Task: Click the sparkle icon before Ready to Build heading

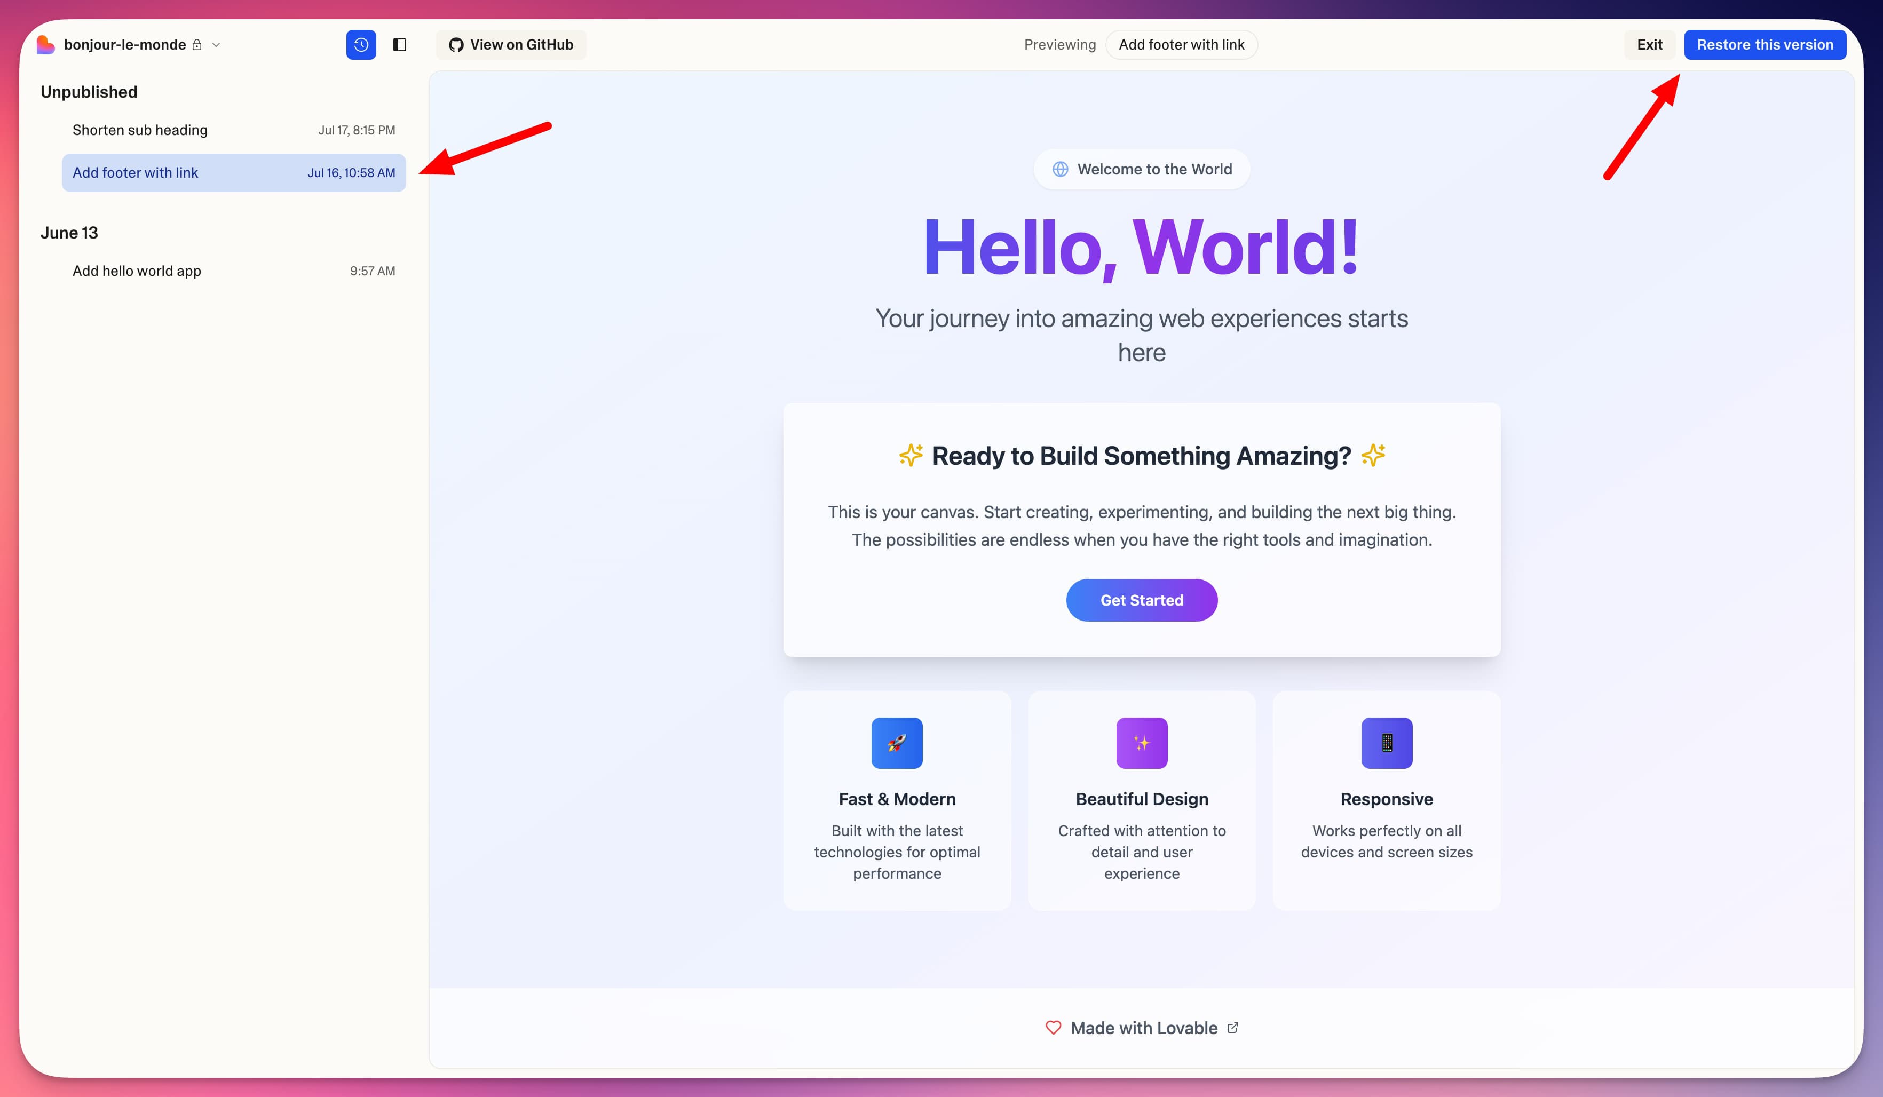Action: (x=911, y=455)
